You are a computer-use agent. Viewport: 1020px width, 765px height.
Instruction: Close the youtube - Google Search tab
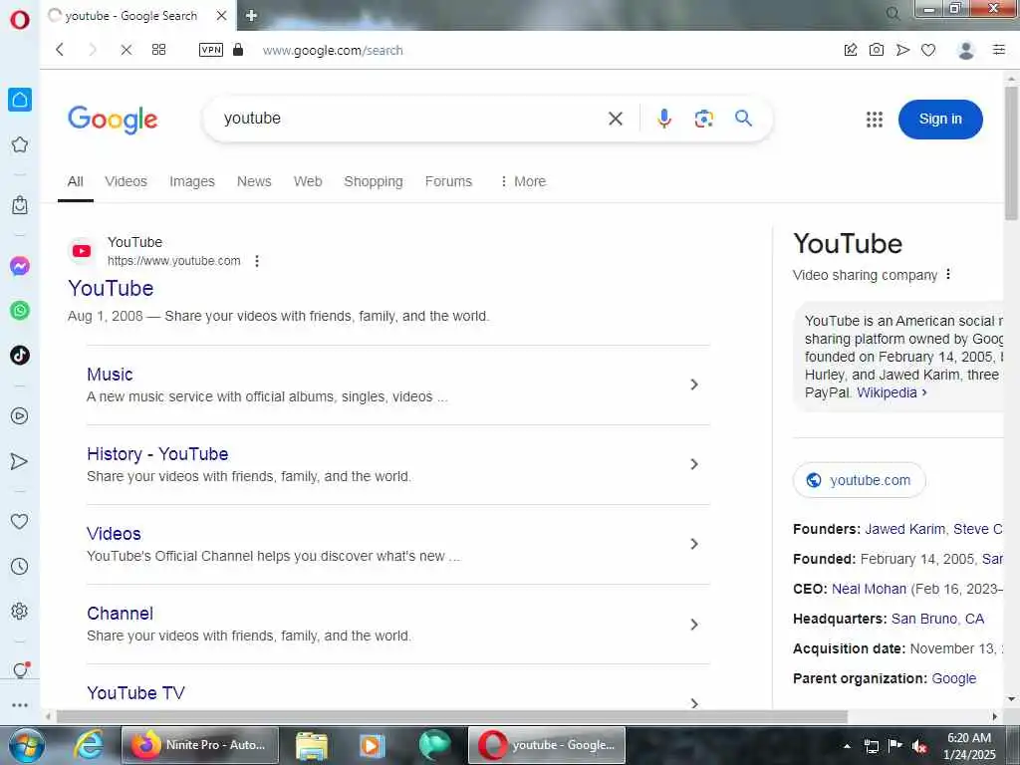pos(221,16)
